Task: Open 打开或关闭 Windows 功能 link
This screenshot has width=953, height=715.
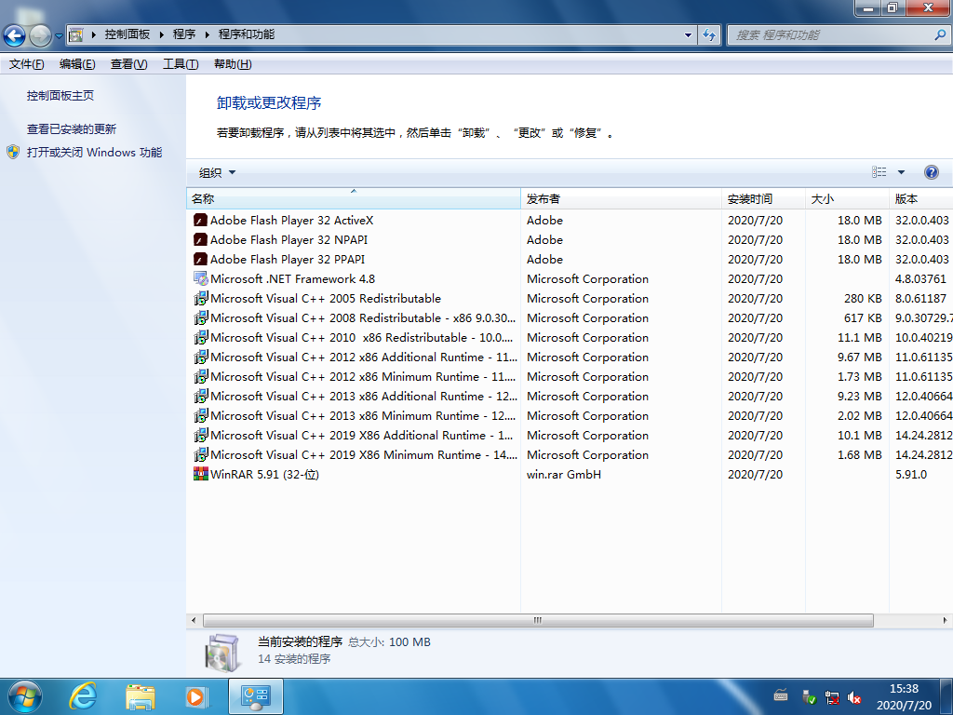Action: [x=94, y=152]
